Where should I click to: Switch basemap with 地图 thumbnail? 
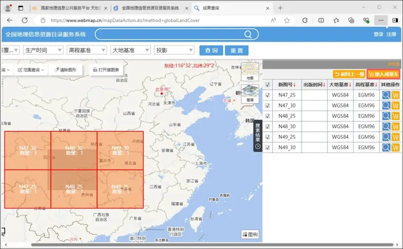(x=250, y=71)
